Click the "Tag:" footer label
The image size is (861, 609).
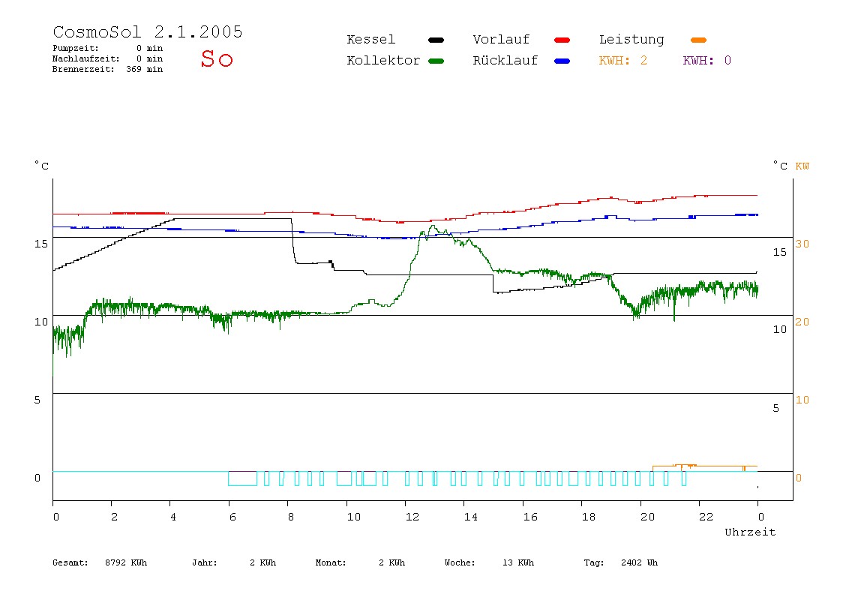[594, 562]
